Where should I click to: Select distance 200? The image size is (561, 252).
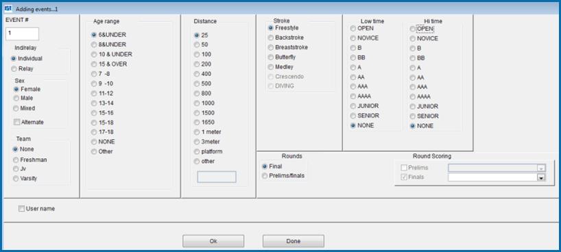202,64
